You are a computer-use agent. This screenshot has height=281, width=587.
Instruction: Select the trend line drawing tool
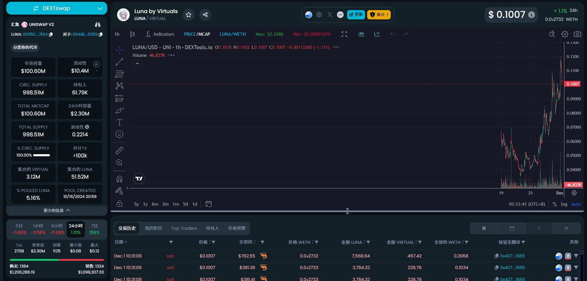click(x=119, y=62)
